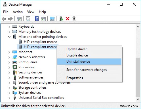The width and height of the screenshot is (141, 109).
Task: Expand the Print queues node
Action: (9, 62)
